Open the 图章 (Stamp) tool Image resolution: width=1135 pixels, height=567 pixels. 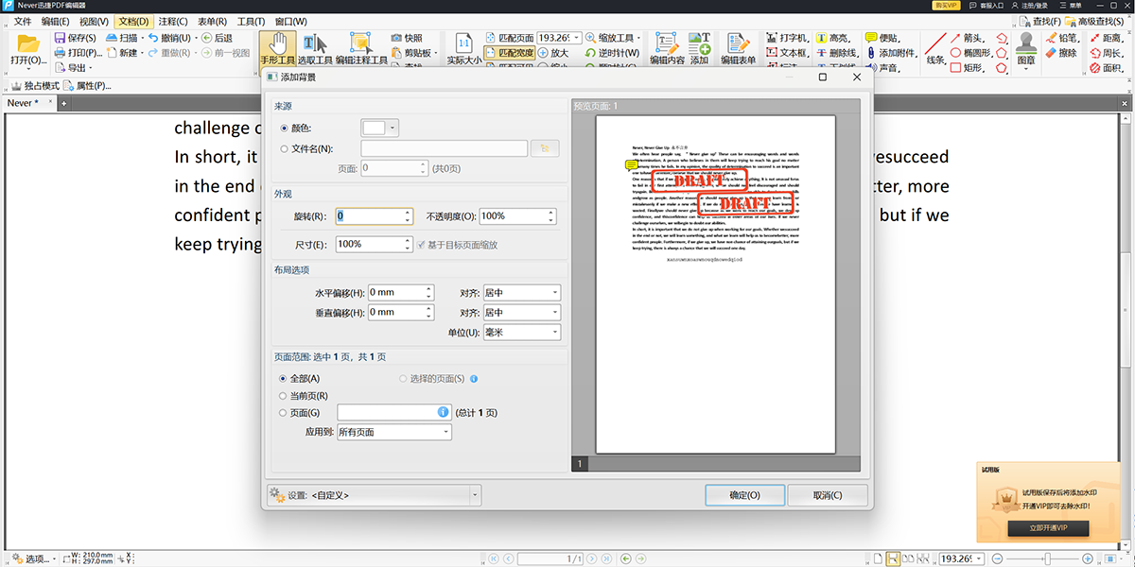[x=1025, y=50]
